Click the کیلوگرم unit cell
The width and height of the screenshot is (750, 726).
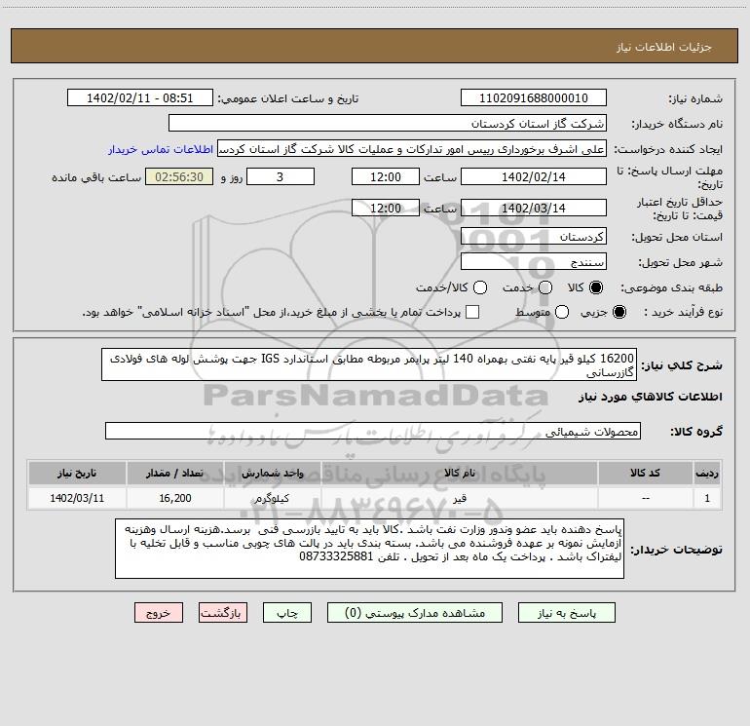point(273,498)
